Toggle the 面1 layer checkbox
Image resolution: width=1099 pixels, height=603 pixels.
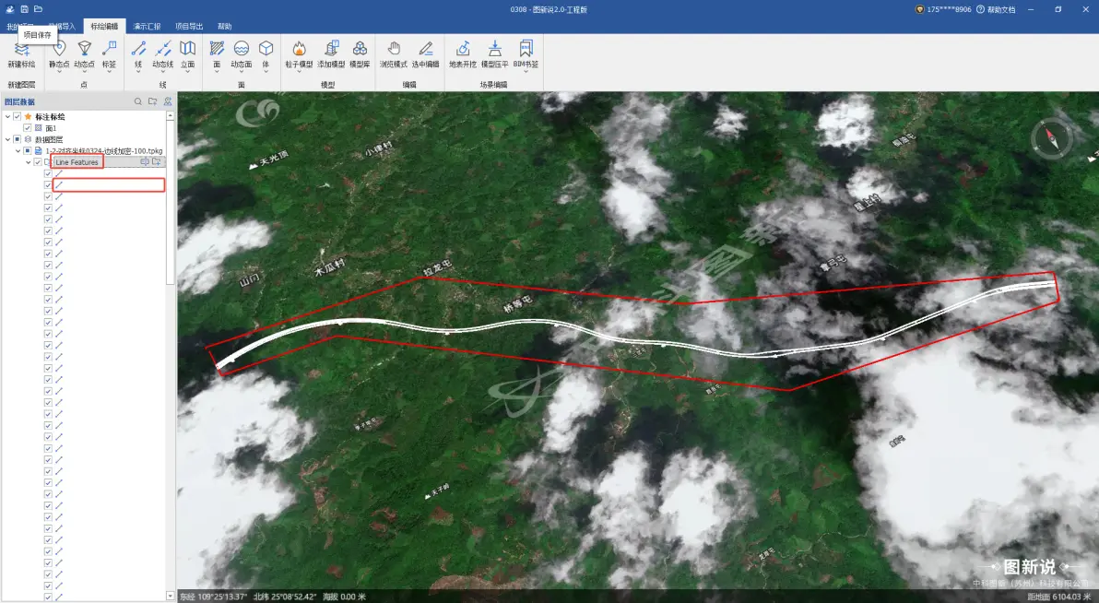pyautogui.click(x=28, y=128)
